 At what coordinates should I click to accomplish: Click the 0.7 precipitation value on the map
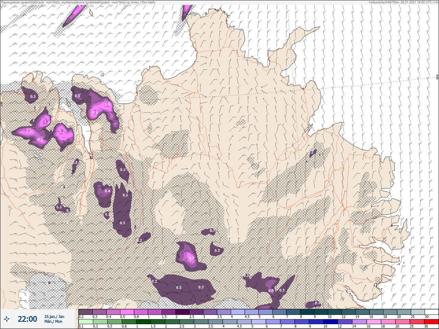(x=192, y=259)
